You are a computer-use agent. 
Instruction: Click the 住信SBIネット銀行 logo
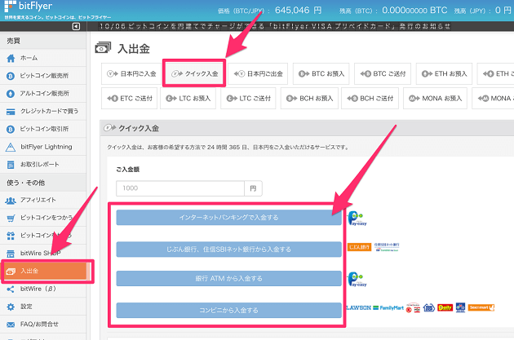click(387, 247)
